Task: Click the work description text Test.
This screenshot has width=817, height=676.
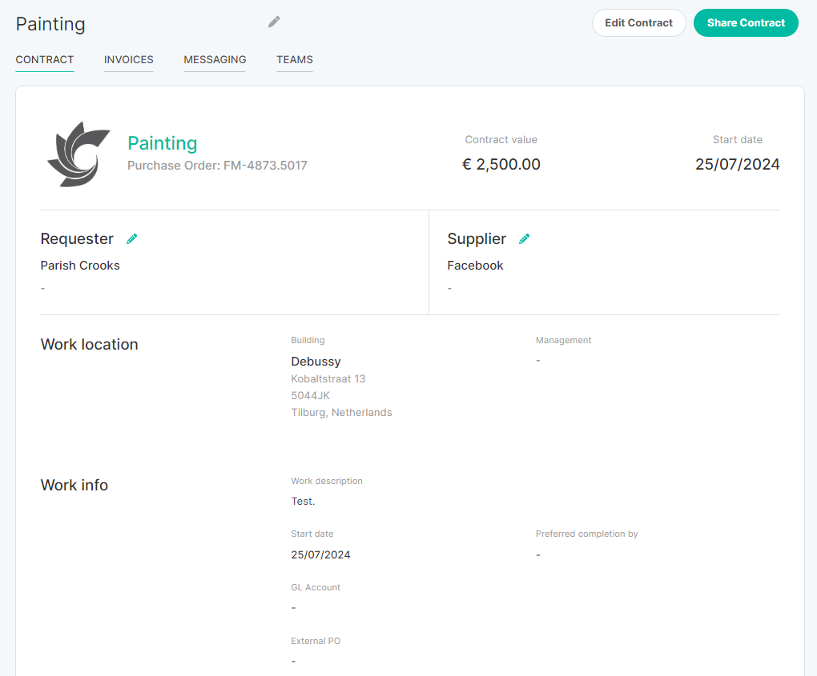Action: pyautogui.click(x=303, y=501)
